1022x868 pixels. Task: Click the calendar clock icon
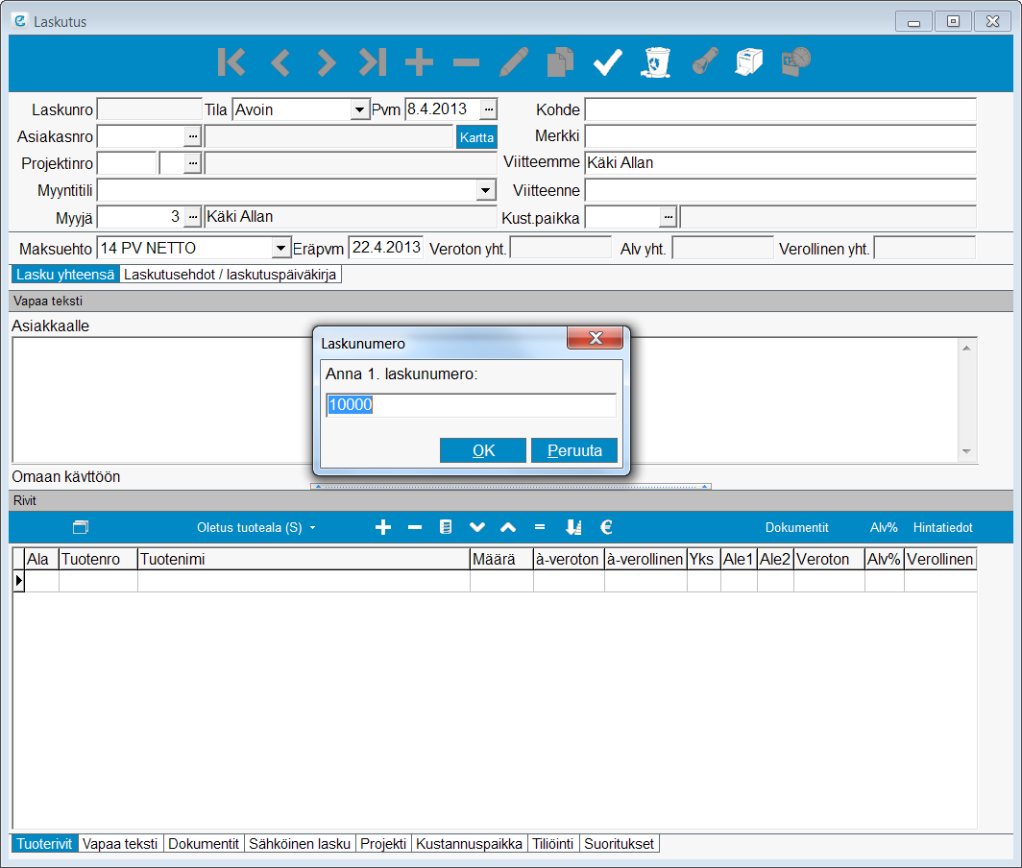(796, 61)
